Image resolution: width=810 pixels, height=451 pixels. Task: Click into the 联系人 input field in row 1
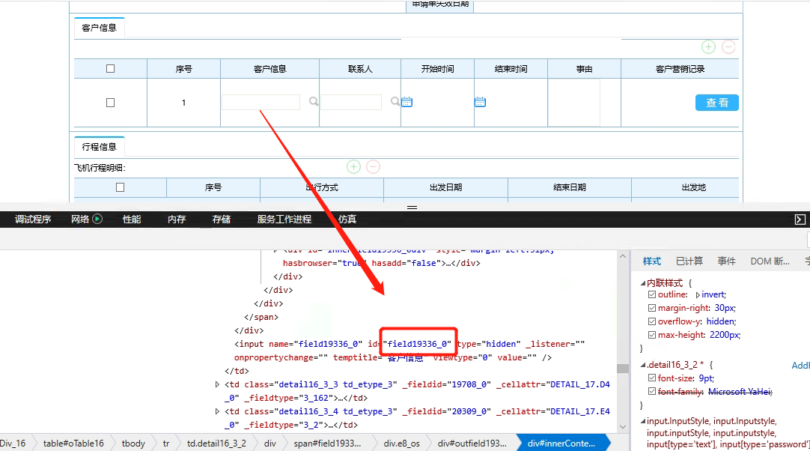tap(351, 102)
